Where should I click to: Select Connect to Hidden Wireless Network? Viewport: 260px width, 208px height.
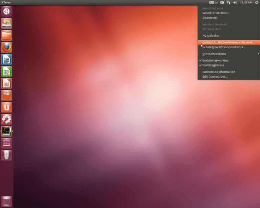229,42
